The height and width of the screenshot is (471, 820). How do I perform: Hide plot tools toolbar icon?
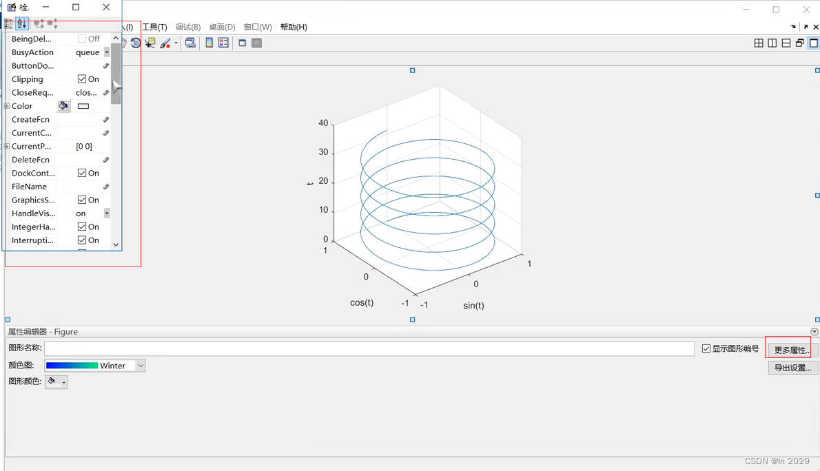click(x=242, y=43)
